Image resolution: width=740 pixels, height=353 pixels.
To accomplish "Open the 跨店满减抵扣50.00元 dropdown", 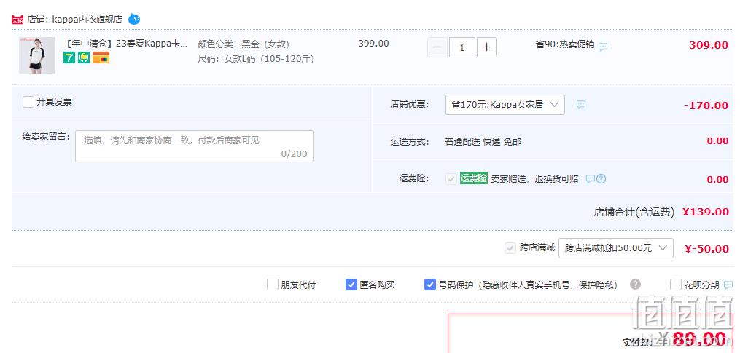I will [x=616, y=248].
